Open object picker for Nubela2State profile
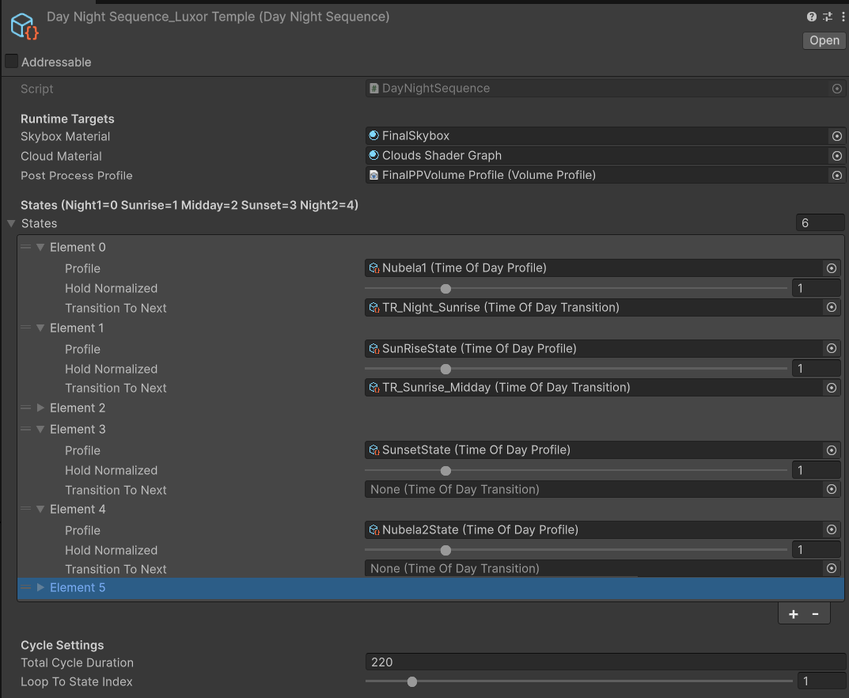849x698 pixels. point(831,529)
